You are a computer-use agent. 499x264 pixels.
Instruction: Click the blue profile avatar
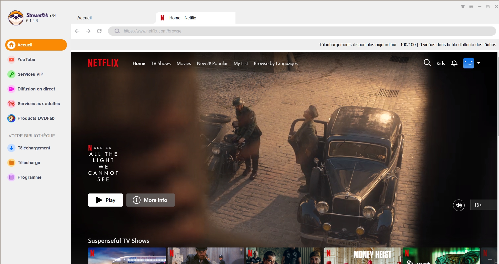click(469, 63)
